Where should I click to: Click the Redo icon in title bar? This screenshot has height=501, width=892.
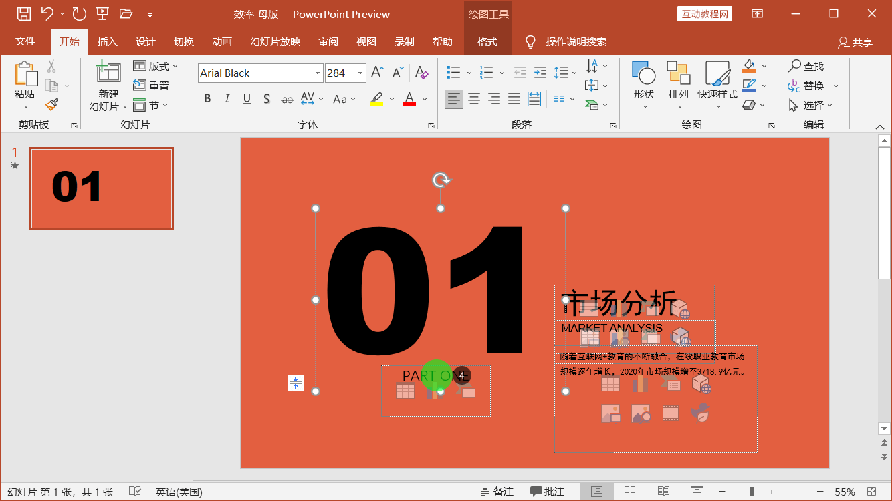(x=79, y=13)
